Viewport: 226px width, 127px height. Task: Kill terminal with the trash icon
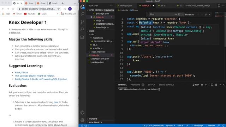pyautogui.click(x=216, y=85)
